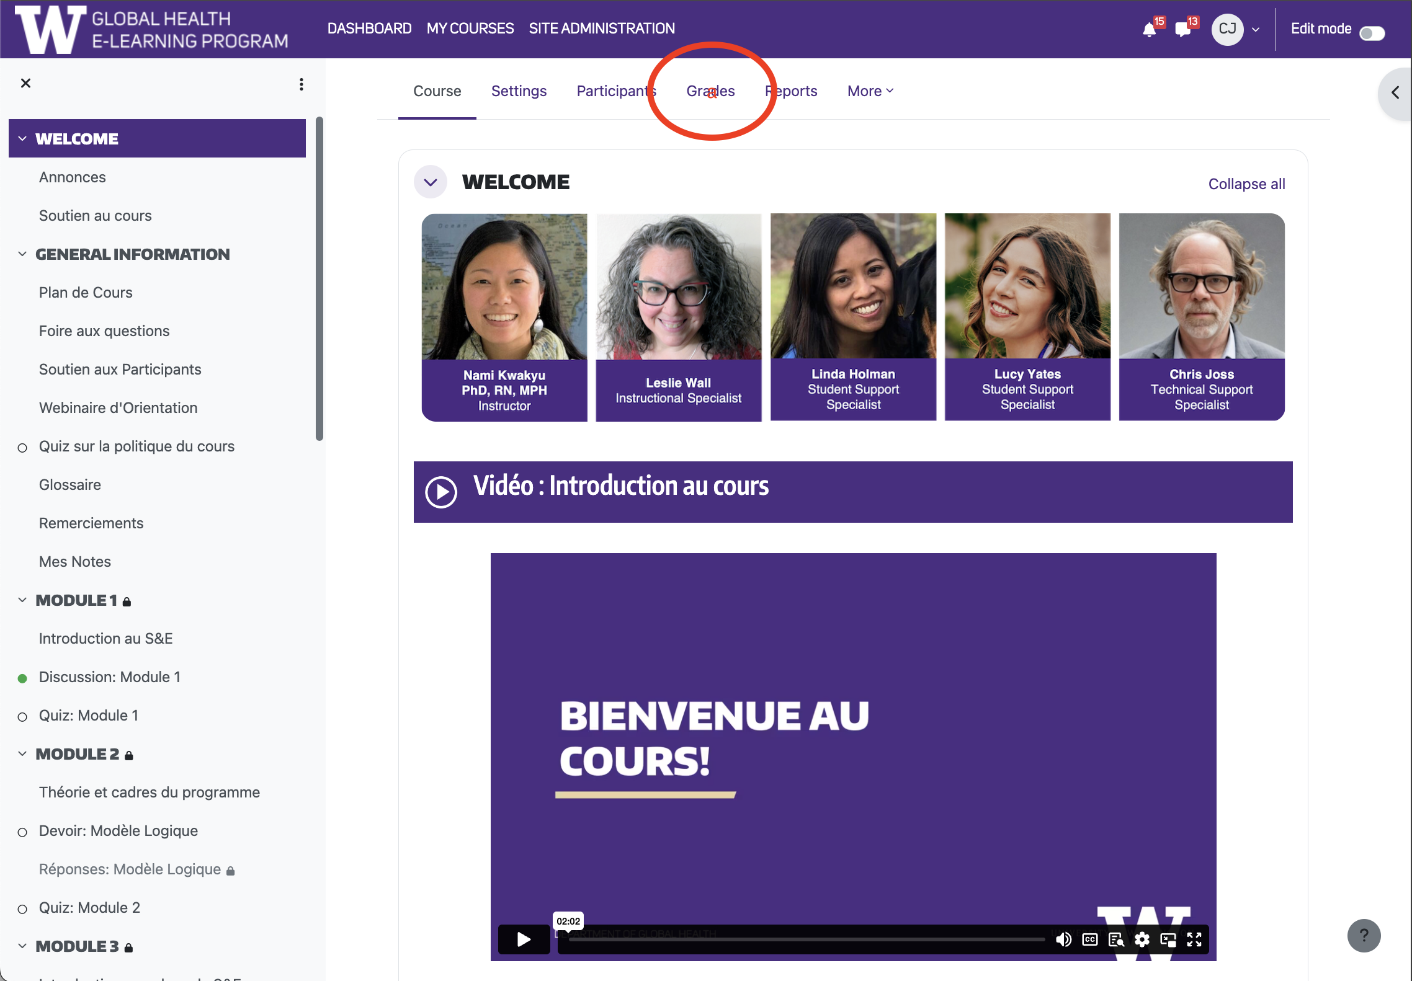The height and width of the screenshot is (981, 1412).
Task: Open the notifications bell icon
Action: [x=1149, y=29]
